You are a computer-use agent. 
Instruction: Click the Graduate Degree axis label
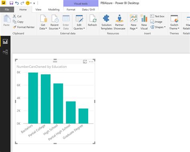click(73, 132)
